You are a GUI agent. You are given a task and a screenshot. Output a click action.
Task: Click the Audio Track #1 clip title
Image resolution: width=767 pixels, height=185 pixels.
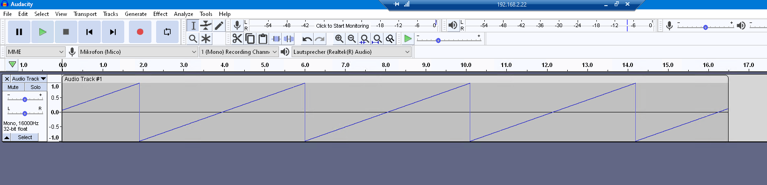click(83, 79)
